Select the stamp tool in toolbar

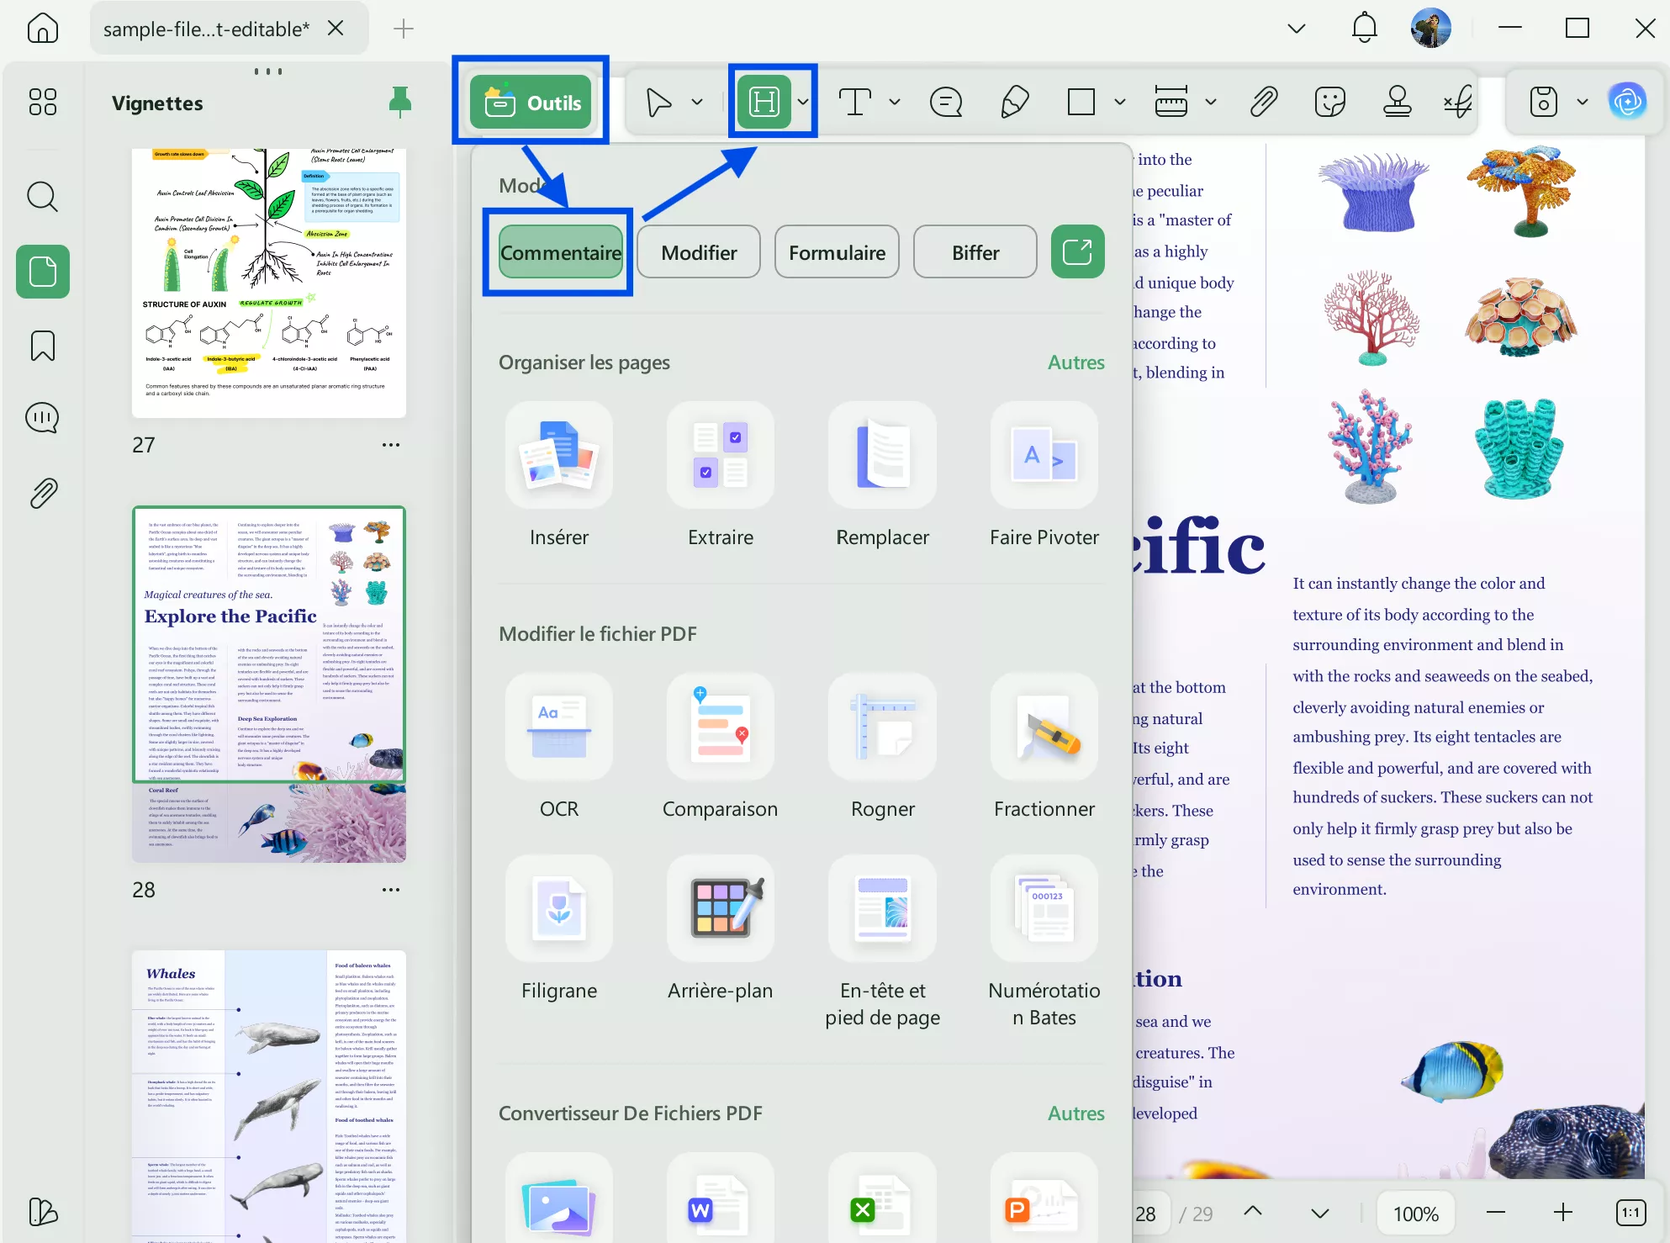pos(1397,103)
